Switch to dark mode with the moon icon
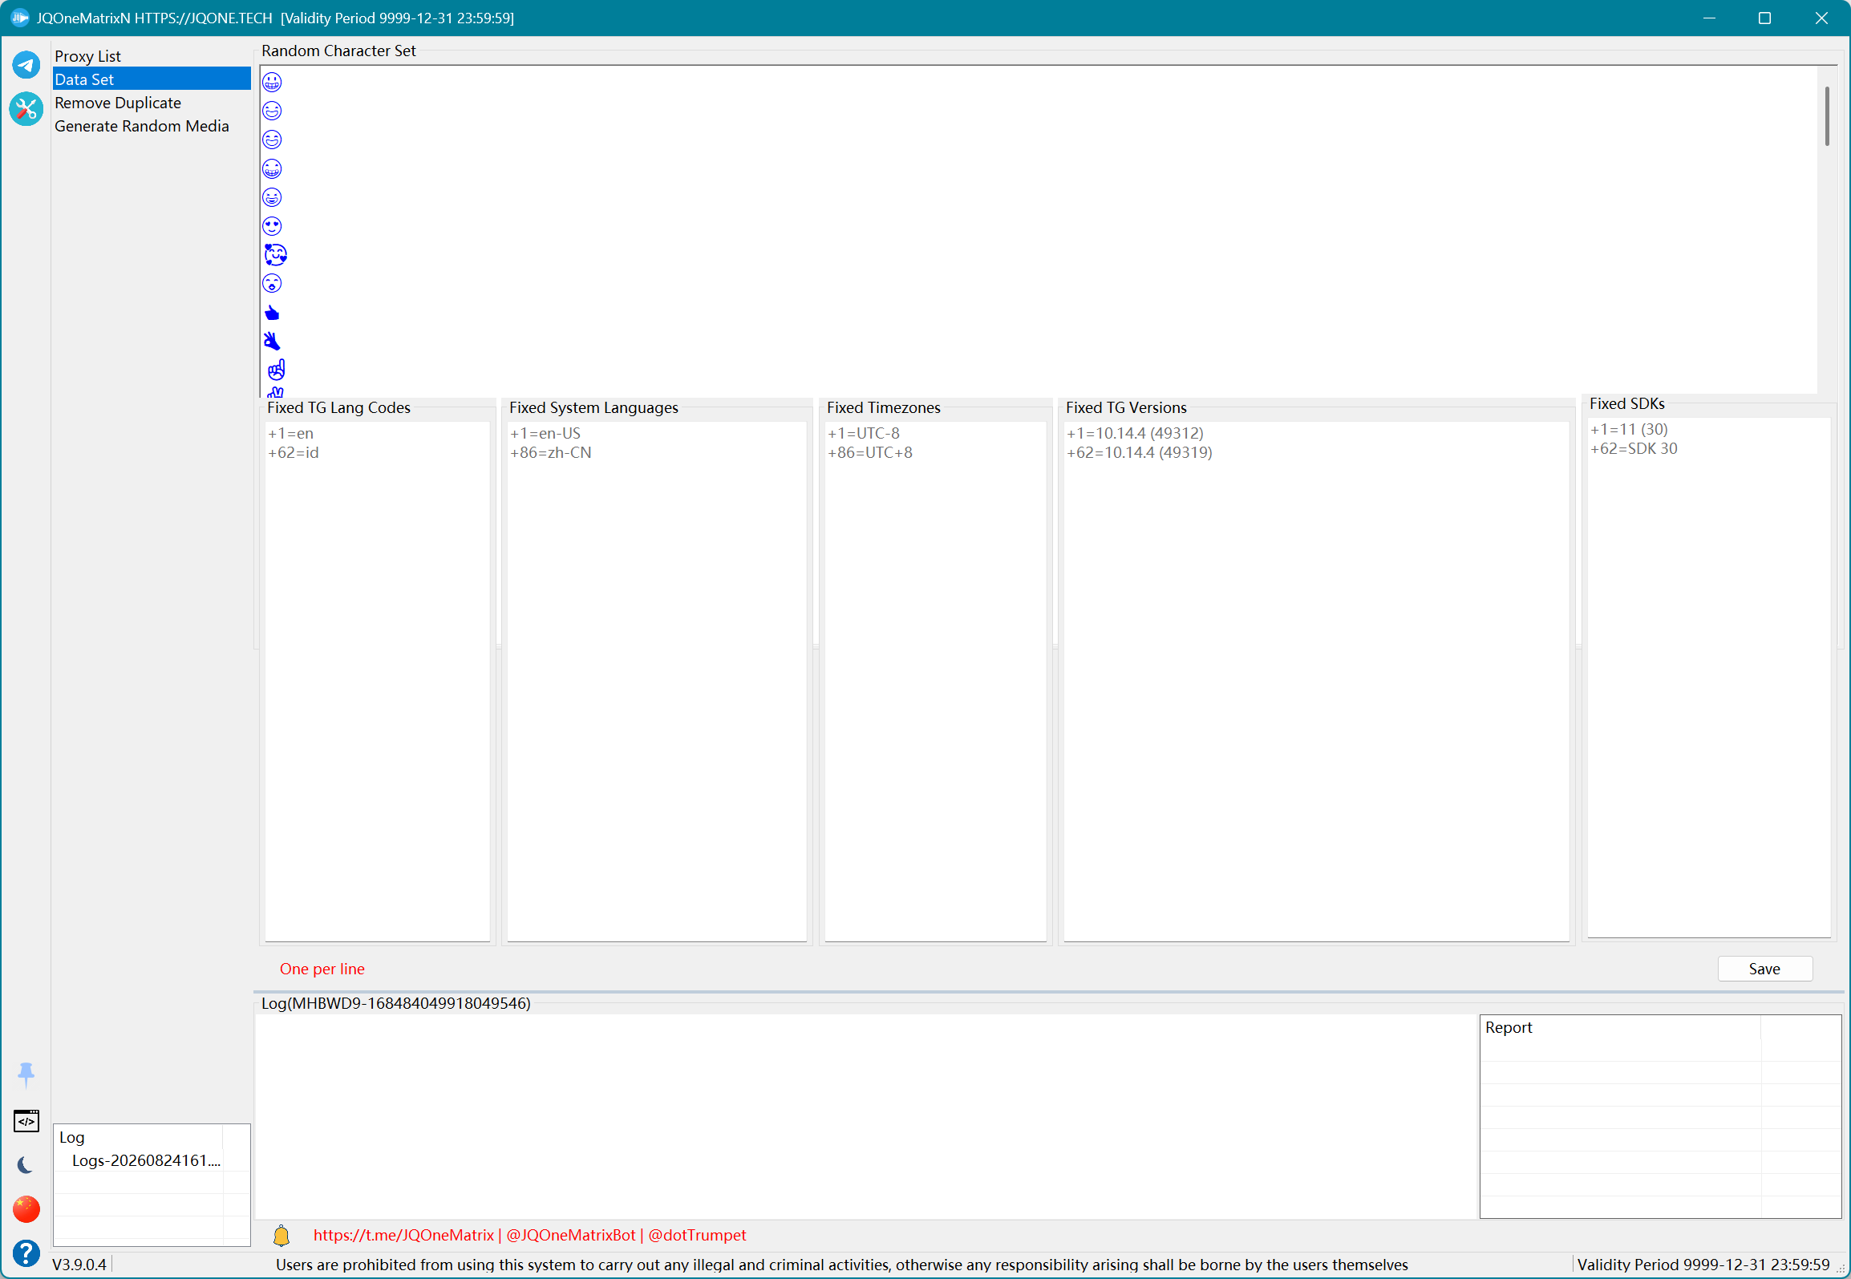The height and width of the screenshot is (1279, 1851). pyautogui.click(x=26, y=1164)
